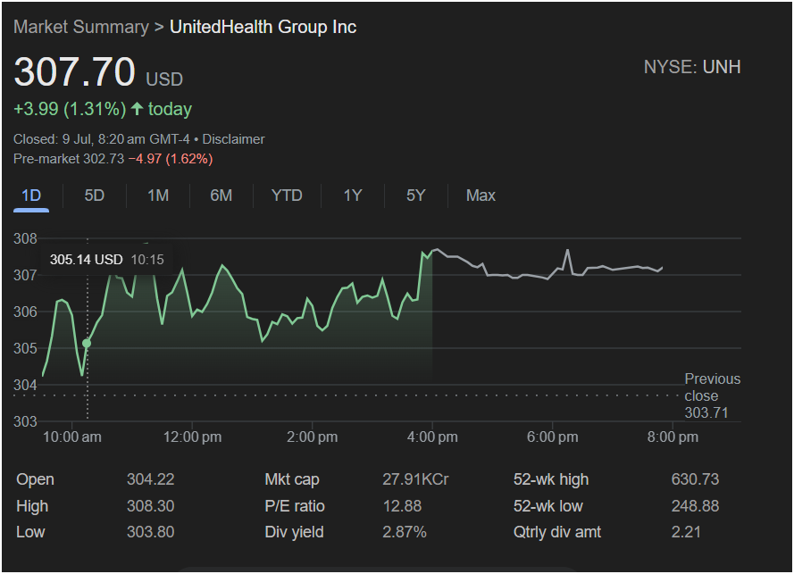This screenshot has height=574, width=794.
Task: Switch to the 1M chart tab
Action: pyautogui.click(x=158, y=195)
